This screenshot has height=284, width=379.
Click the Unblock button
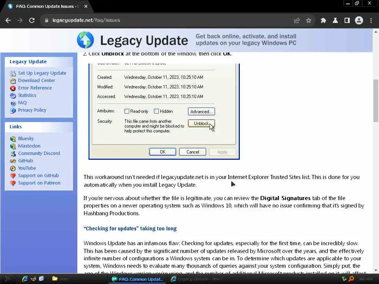click(201, 124)
